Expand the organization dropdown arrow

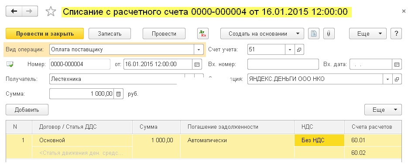click(x=387, y=79)
